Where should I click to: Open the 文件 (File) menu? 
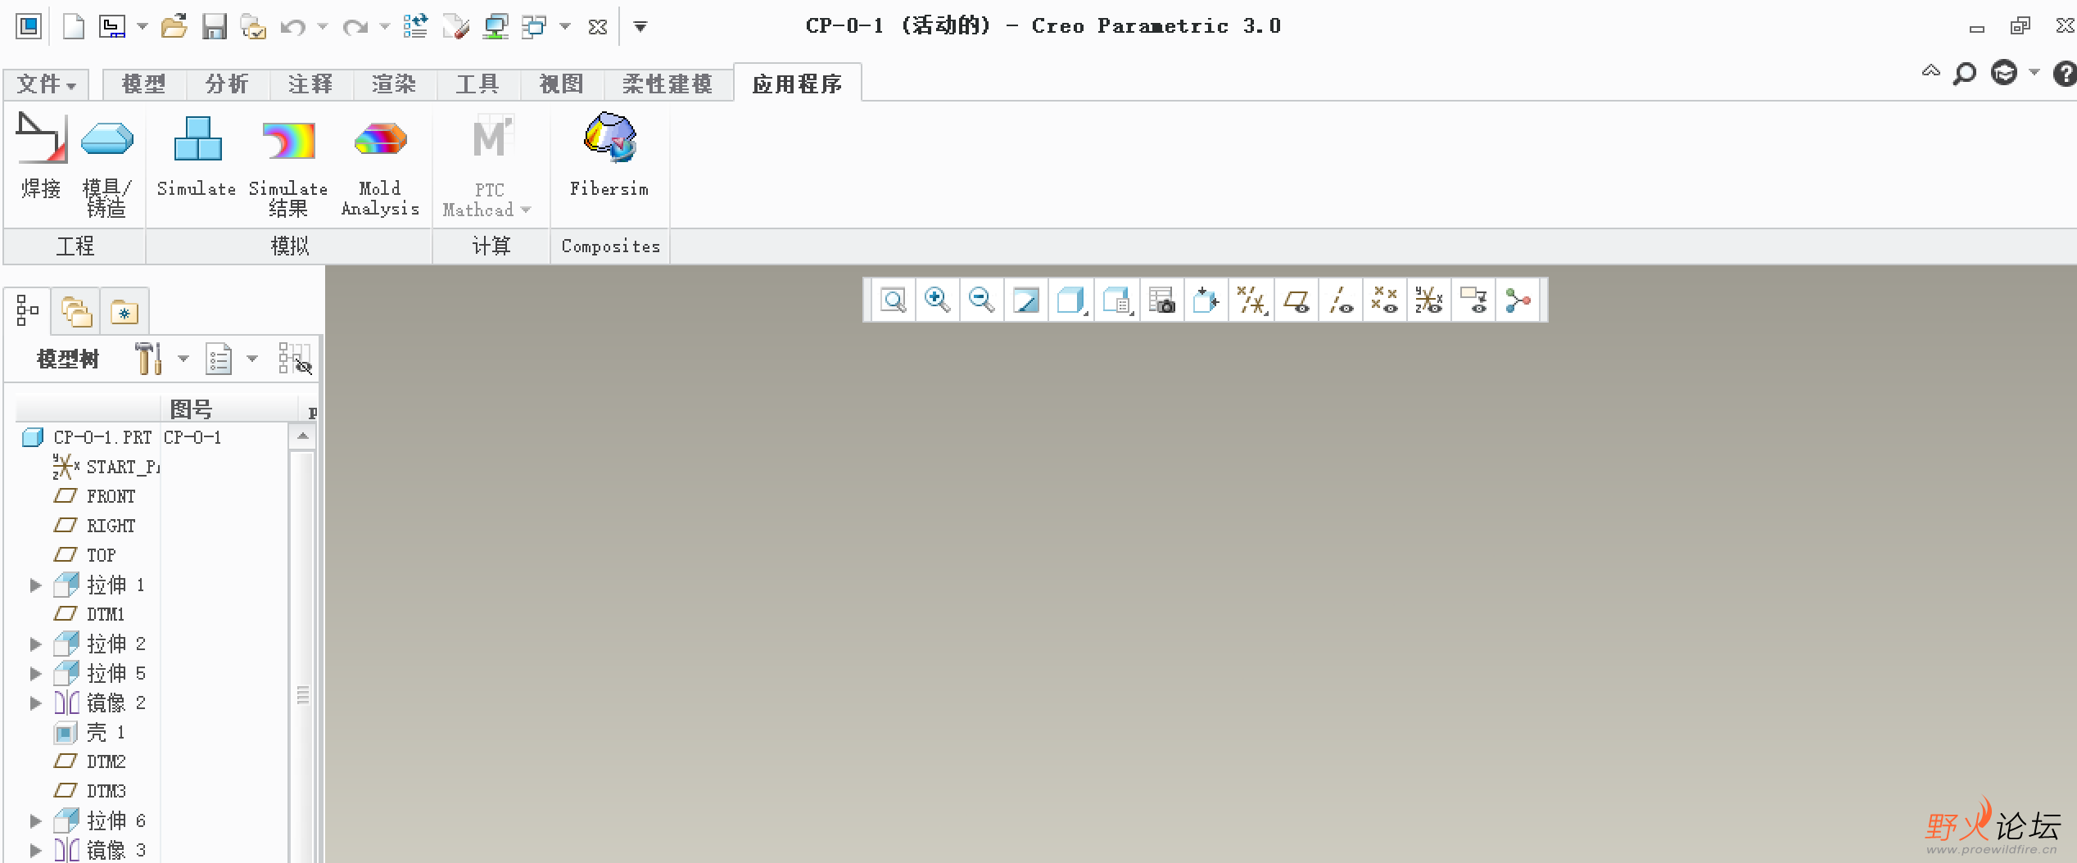pos(46,84)
